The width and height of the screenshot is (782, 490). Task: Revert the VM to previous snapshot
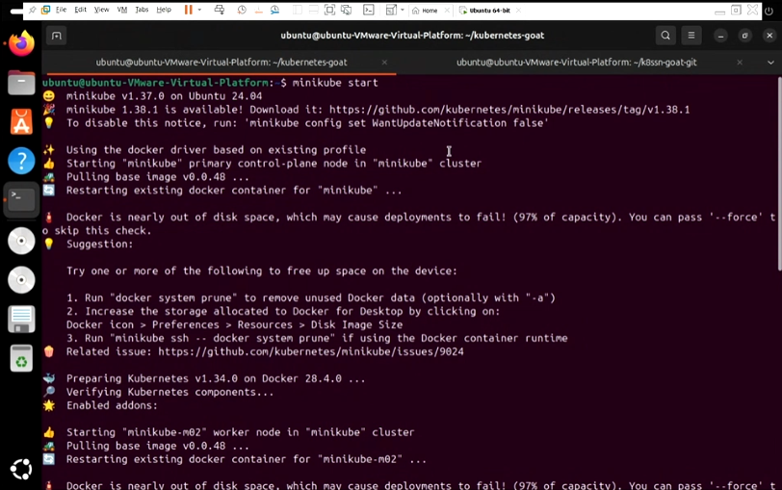click(x=258, y=10)
